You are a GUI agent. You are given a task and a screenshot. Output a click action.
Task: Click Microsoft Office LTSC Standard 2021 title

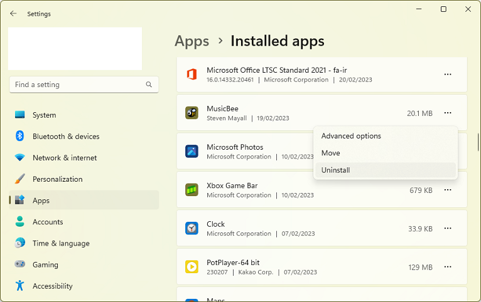tap(277, 70)
